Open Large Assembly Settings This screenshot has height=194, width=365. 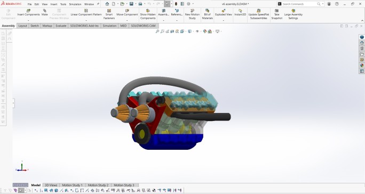[293, 14]
